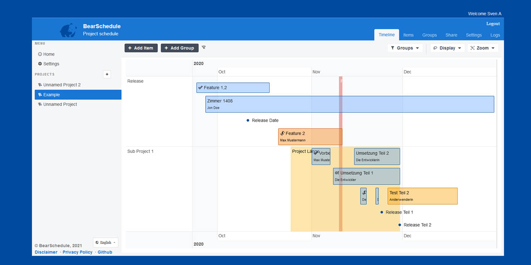Click the plus icon next to Projects
The height and width of the screenshot is (265, 531).
[x=107, y=74]
